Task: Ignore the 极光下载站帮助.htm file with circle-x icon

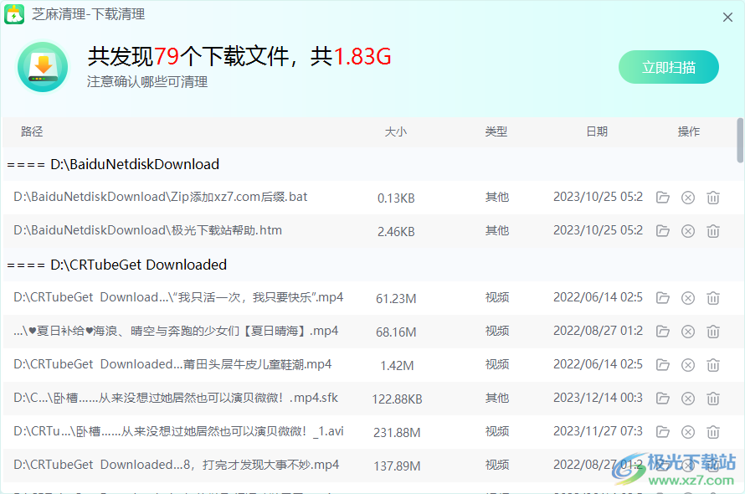Action: pyautogui.click(x=688, y=231)
